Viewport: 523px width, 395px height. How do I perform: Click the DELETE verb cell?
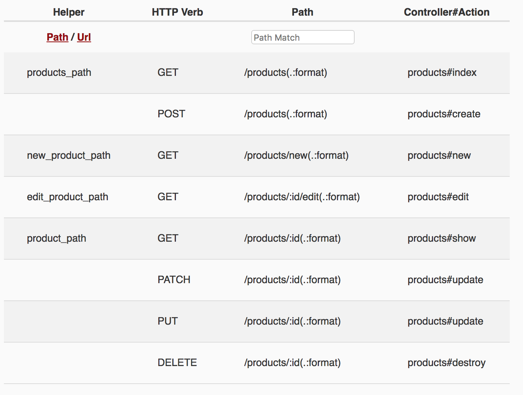coord(177,363)
